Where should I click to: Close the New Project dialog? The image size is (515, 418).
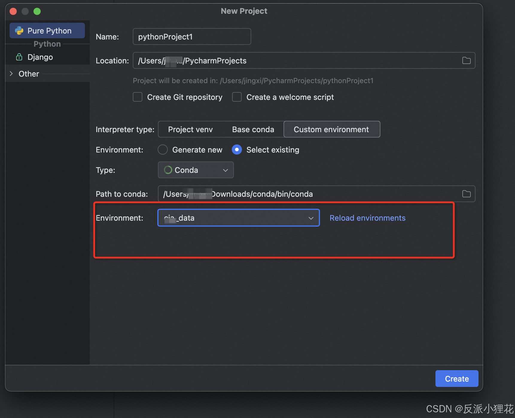13,11
